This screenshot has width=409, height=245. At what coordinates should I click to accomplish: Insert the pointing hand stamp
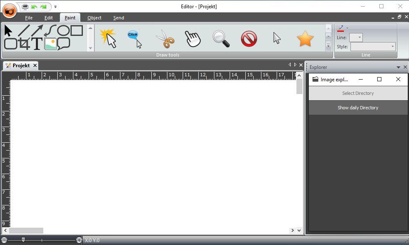193,39
